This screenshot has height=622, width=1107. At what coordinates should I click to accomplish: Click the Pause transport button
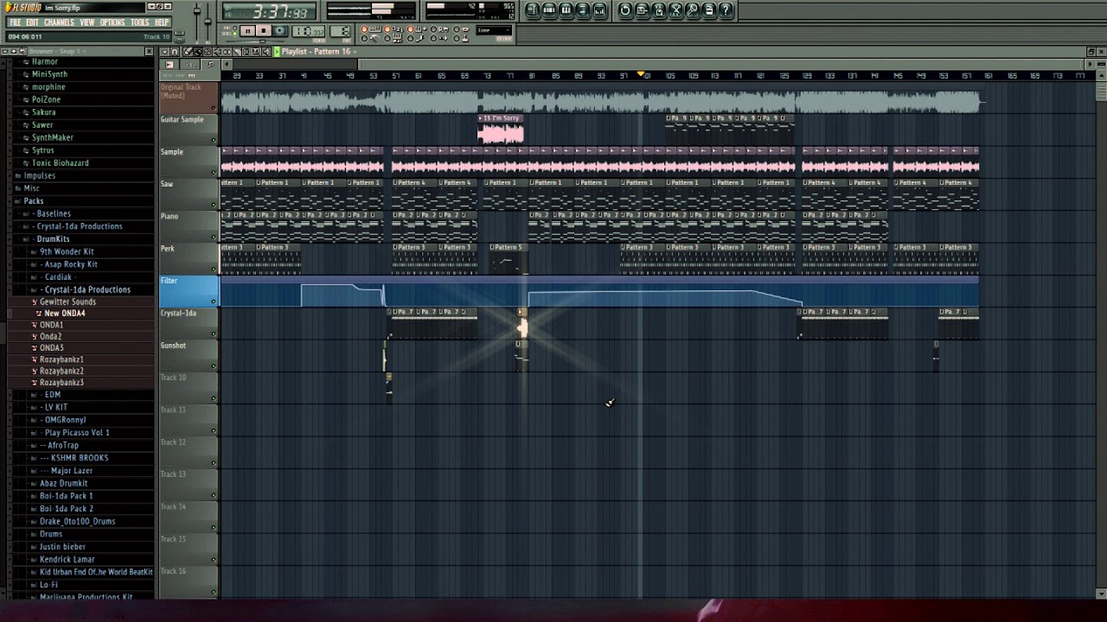tap(247, 31)
